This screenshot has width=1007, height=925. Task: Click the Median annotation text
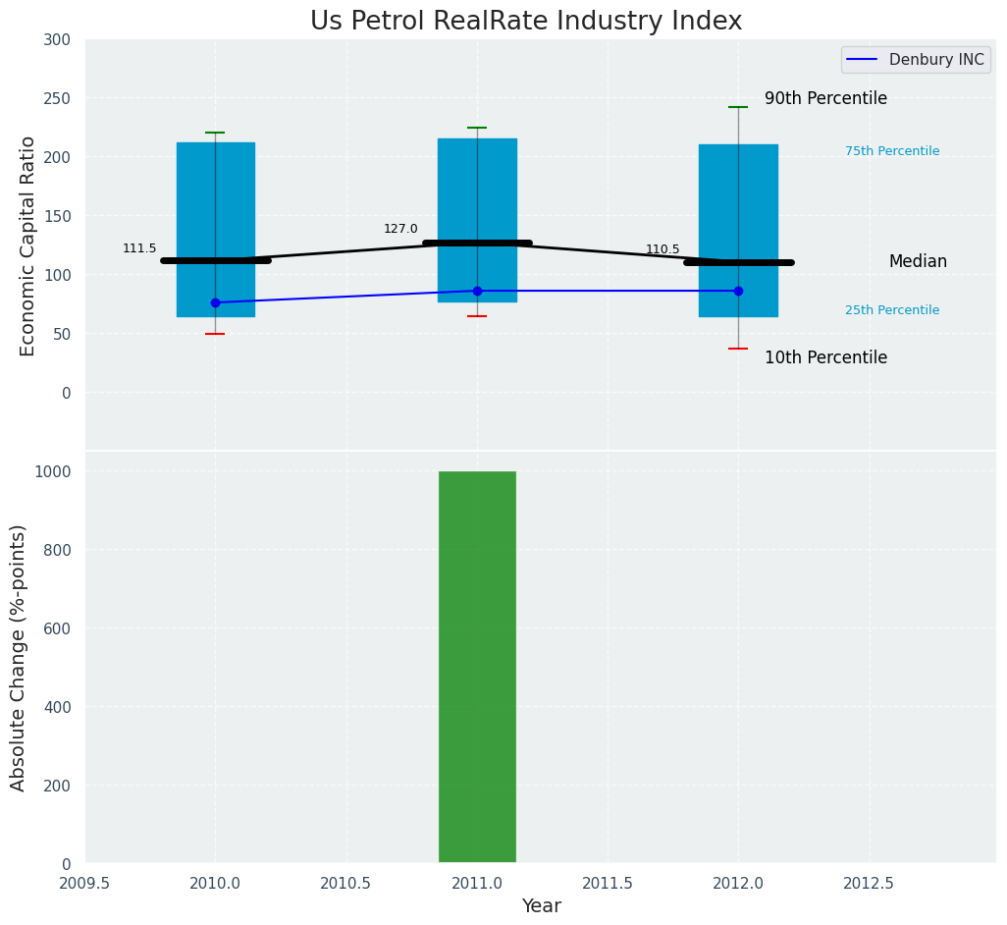coord(918,261)
